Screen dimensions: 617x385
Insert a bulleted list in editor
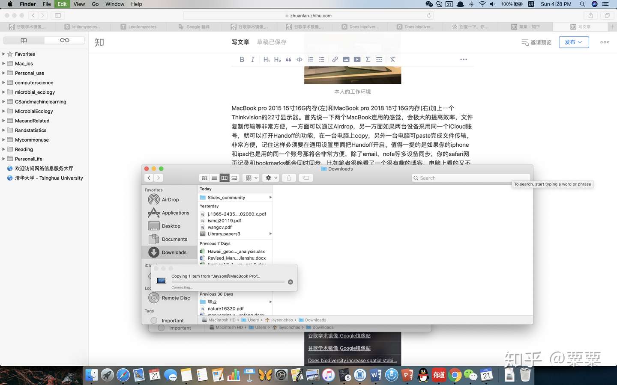tap(321, 59)
